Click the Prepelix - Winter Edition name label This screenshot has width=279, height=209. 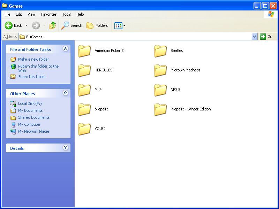190,109
